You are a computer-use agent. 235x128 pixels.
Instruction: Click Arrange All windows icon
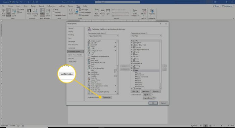point(102,12)
